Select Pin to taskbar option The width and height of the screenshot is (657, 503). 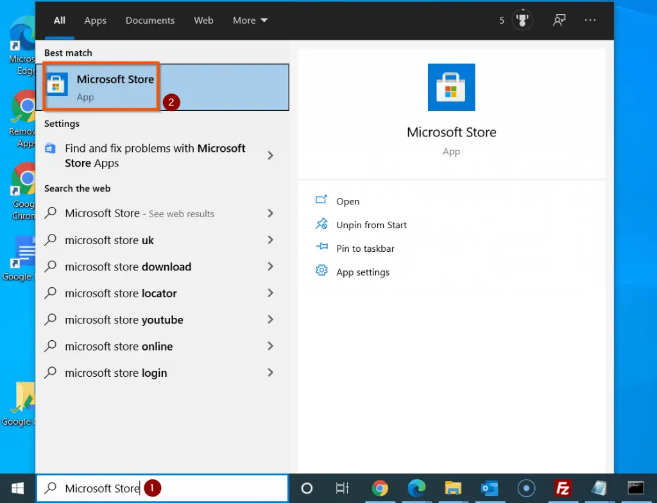365,248
